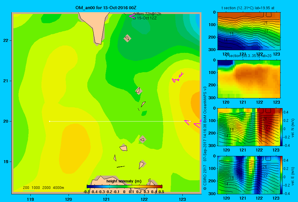Click the "200 1000 2000 4000m" depth legend
298x202 pixels.
pos(43,188)
